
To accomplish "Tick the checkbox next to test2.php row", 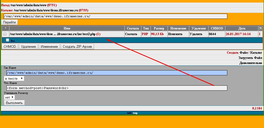I will coord(5,34).
